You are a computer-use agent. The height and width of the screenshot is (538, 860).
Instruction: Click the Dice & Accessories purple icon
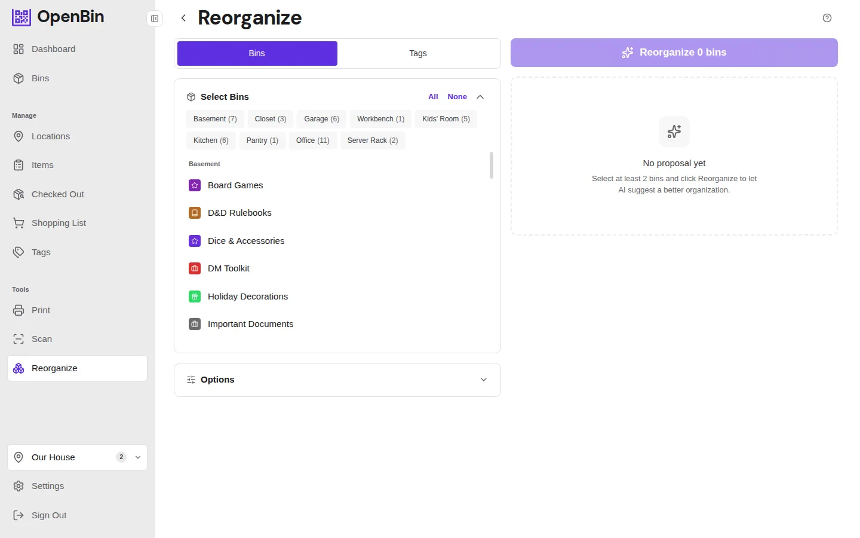(x=195, y=241)
